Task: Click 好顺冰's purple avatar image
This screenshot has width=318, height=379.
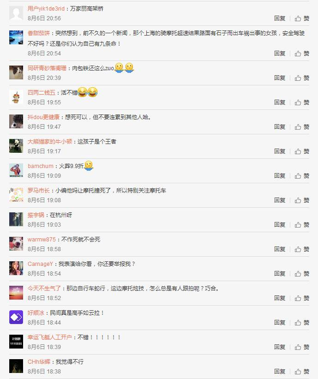Action: (x=16, y=317)
